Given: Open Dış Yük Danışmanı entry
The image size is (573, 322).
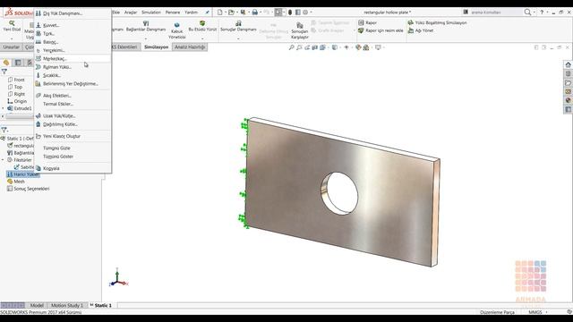Looking at the screenshot, I should coord(73,13).
